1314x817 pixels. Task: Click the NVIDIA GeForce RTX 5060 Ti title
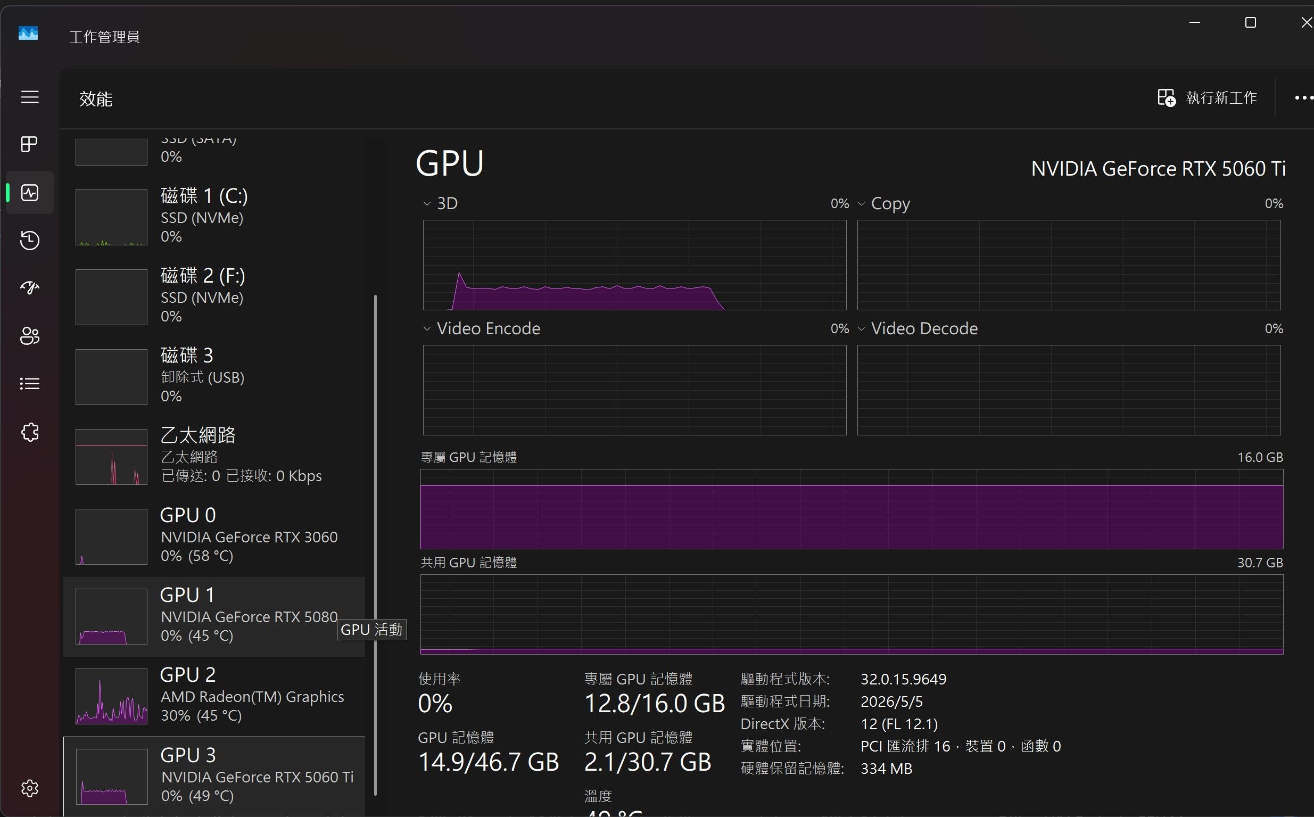click(1158, 169)
